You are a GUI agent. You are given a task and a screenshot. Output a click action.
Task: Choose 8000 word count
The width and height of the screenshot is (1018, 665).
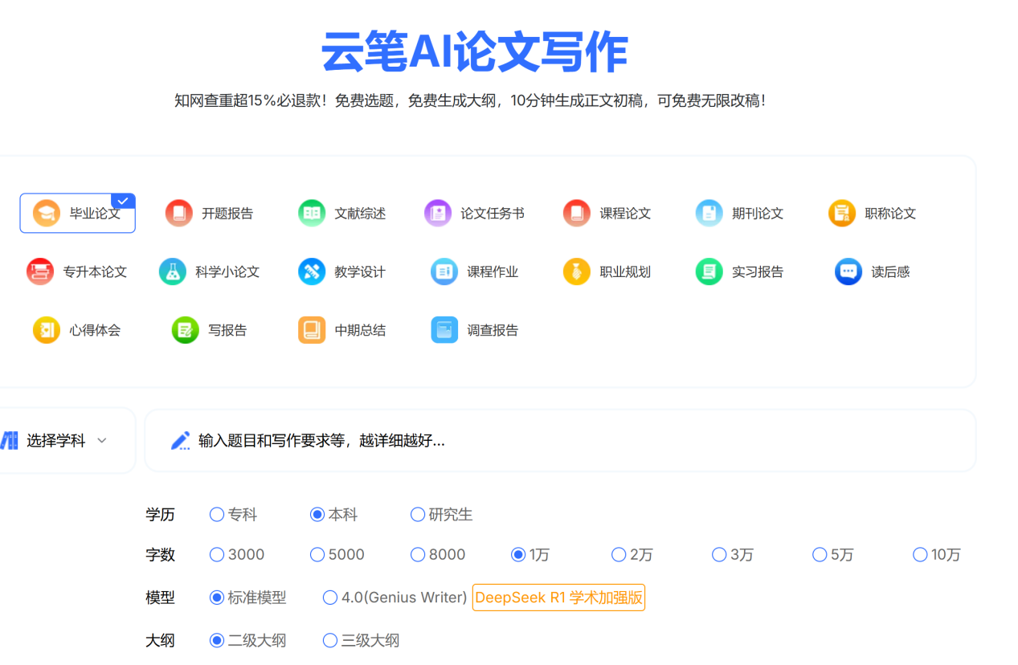[438, 554]
